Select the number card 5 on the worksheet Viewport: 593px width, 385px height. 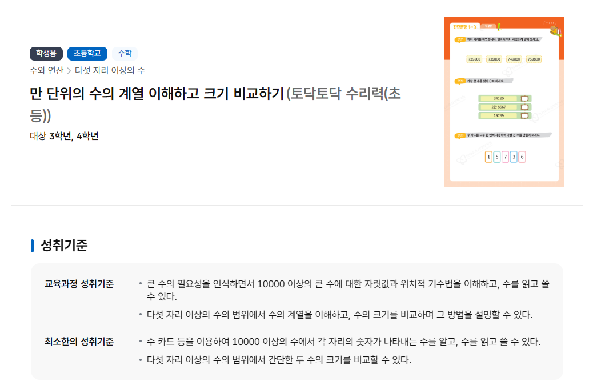tap(497, 156)
